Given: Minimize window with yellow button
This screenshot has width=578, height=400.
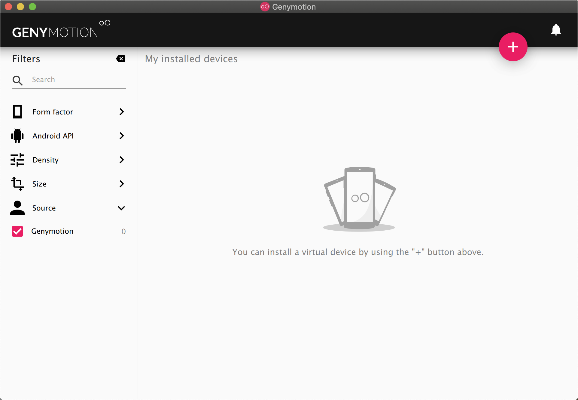Looking at the screenshot, I should 20,7.
